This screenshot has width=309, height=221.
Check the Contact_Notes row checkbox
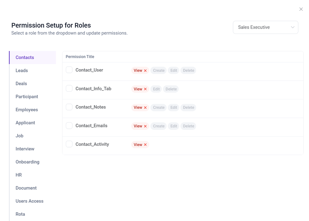pyautogui.click(x=69, y=107)
